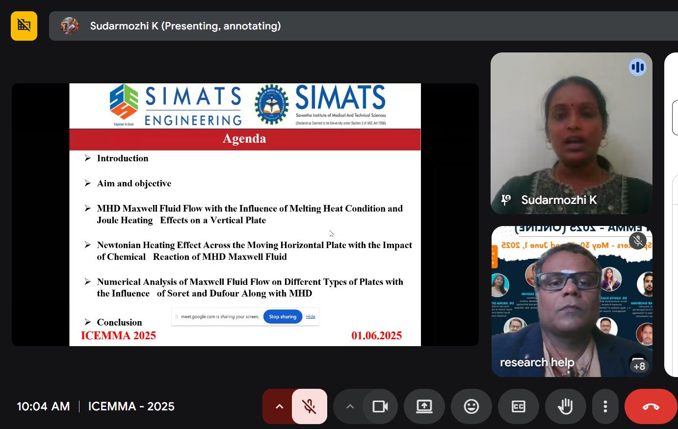Toggle the camera on or off

click(380, 406)
